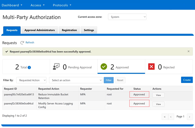Screen dimensions: 195x128
Task: Open the Select an action dropdown
Action: 76,80
